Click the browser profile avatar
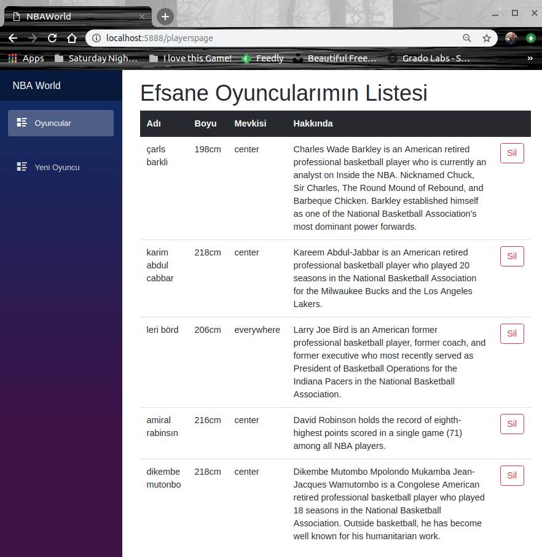 tap(511, 38)
